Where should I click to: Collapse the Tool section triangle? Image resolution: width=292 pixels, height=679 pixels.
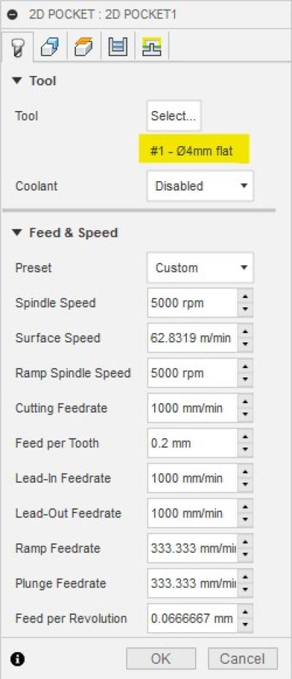tap(18, 80)
